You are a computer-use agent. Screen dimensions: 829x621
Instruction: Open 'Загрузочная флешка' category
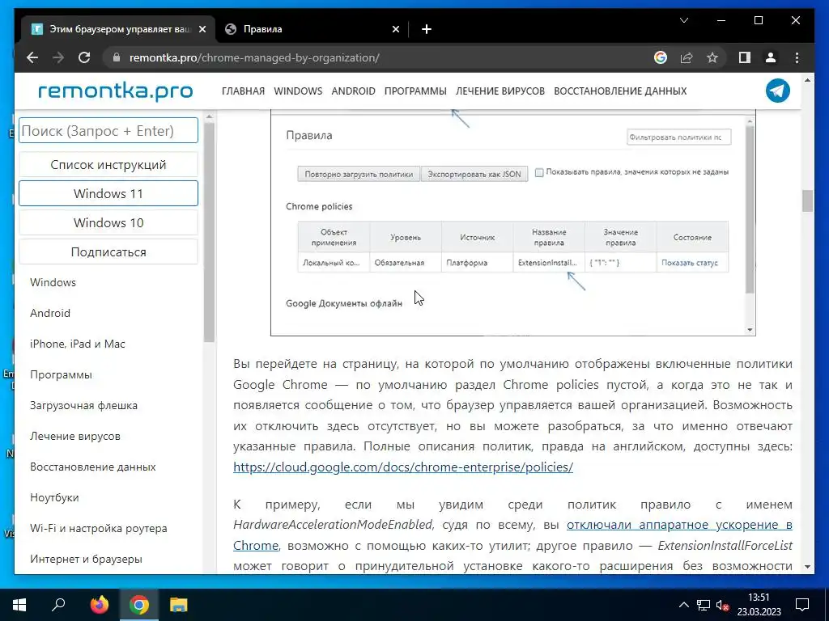83,405
